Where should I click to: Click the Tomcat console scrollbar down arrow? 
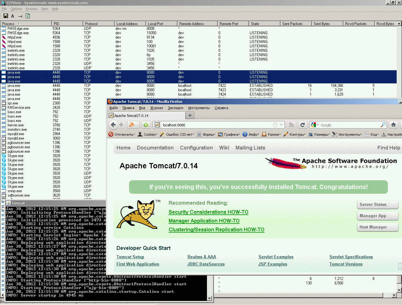[x=209, y=299]
